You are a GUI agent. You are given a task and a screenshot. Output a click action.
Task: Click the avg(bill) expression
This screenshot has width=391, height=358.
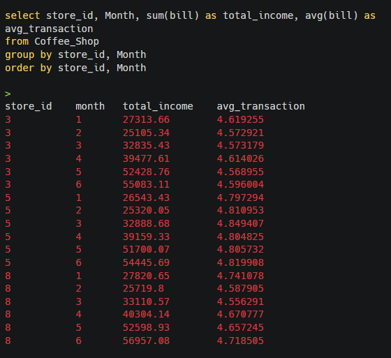332,16
